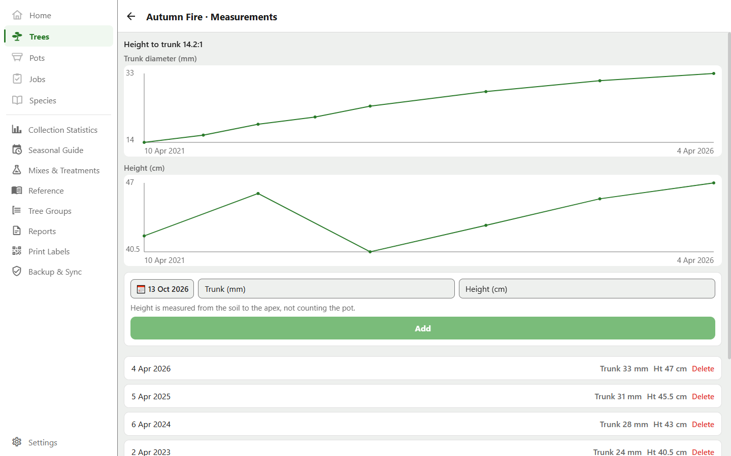Image resolution: width=731 pixels, height=456 pixels.
Task: Open Settings gear icon
Action: tap(17, 442)
